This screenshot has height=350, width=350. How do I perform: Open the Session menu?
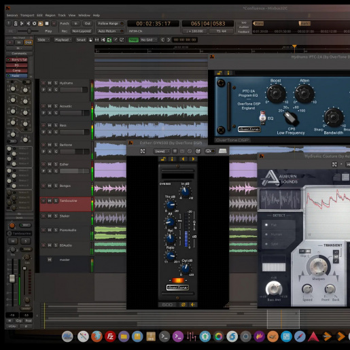(x=12, y=16)
